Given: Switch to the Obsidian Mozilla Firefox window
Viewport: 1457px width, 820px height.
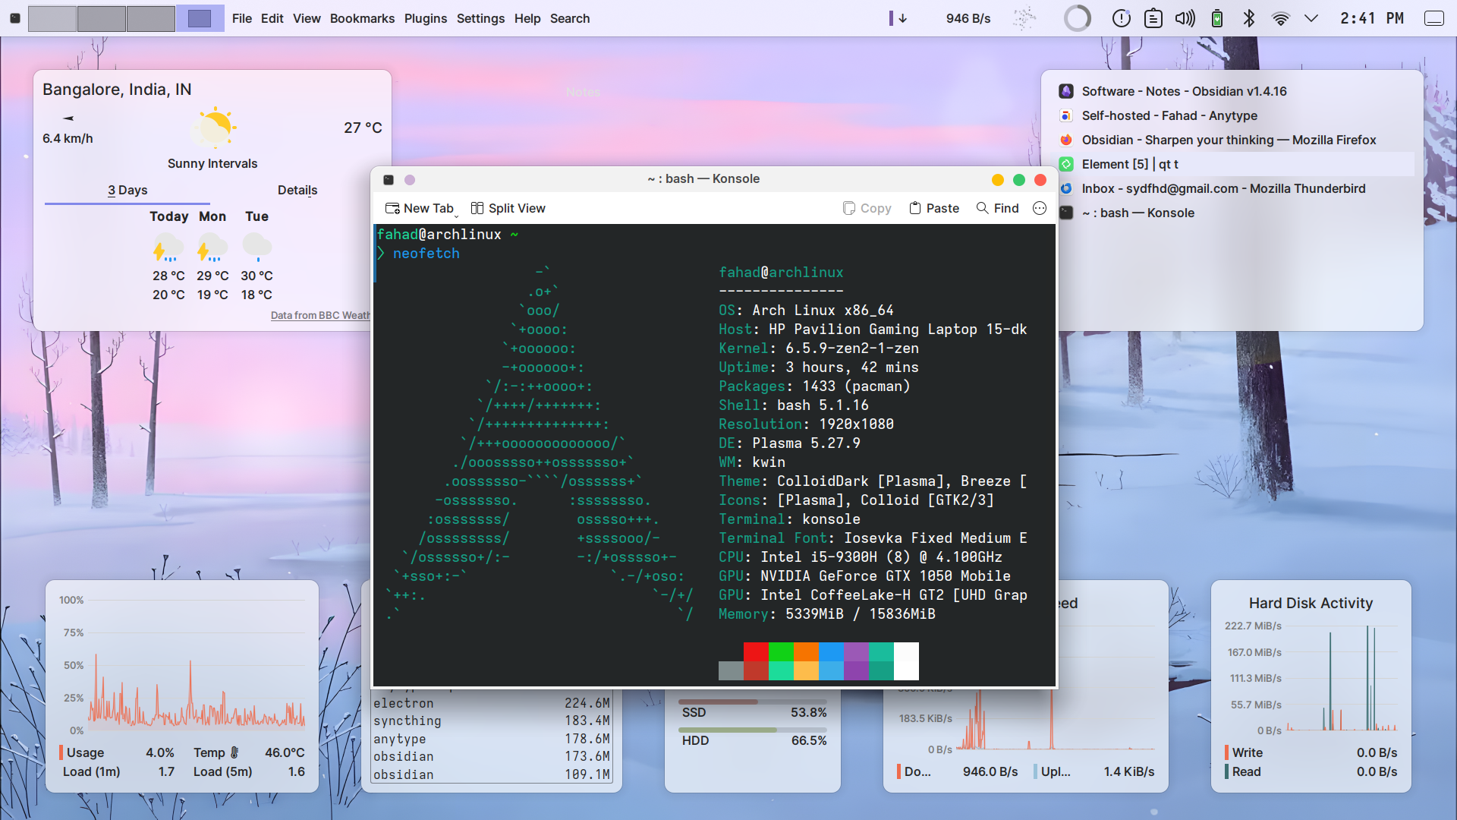Looking at the screenshot, I should [1236, 140].
